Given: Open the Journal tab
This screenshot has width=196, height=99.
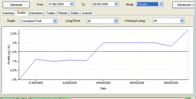Looking at the screenshot, I should [86, 13].
